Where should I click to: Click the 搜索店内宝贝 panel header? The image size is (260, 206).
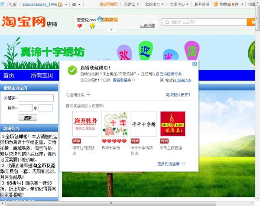tap(29, 88)
